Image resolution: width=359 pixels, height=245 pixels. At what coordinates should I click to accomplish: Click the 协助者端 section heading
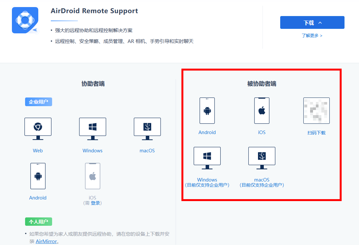click(93, 84)
